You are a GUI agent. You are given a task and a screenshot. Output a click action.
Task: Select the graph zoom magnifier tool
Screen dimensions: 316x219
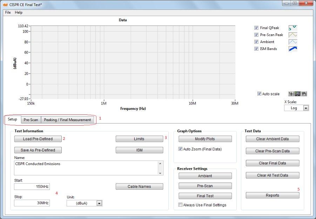tap(297, 94)
